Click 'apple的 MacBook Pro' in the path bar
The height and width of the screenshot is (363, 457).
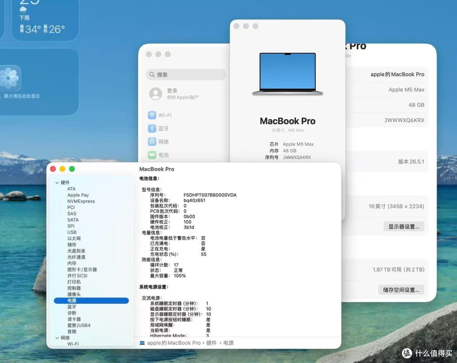174,343
